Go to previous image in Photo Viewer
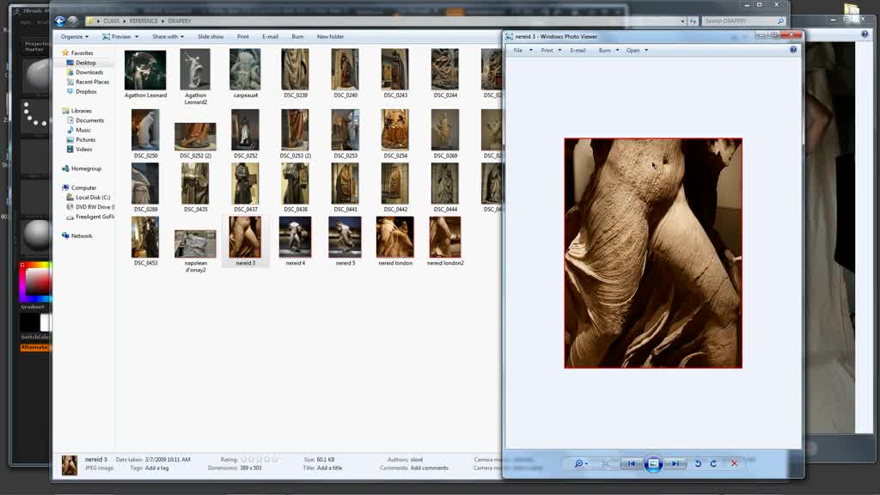 632,463
